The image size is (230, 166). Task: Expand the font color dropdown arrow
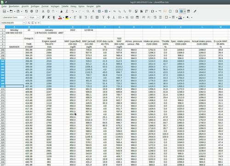click(x=63, y=17)
